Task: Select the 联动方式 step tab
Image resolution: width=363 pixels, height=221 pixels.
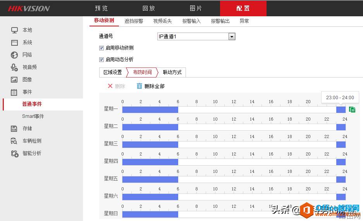Action: [x=172, y=72]
